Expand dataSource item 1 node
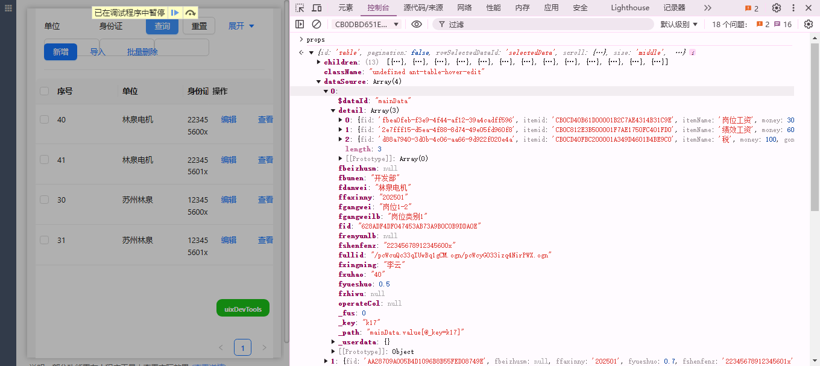The width and height of the screenshot is (820, 366). (x=326, y=361)
